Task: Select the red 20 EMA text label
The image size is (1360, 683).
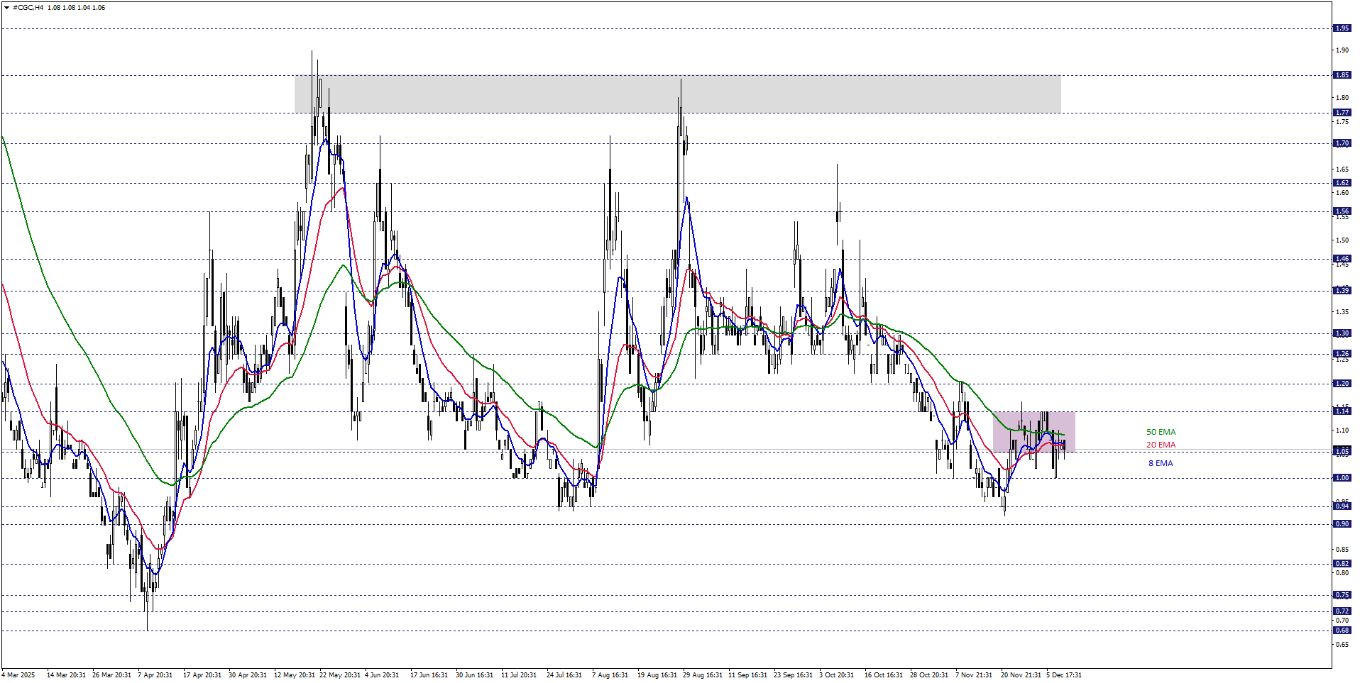Action: tap(1161, 445)
